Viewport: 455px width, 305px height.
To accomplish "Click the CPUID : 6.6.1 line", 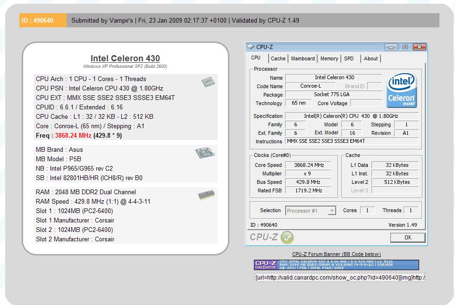I will click(79, 107).
